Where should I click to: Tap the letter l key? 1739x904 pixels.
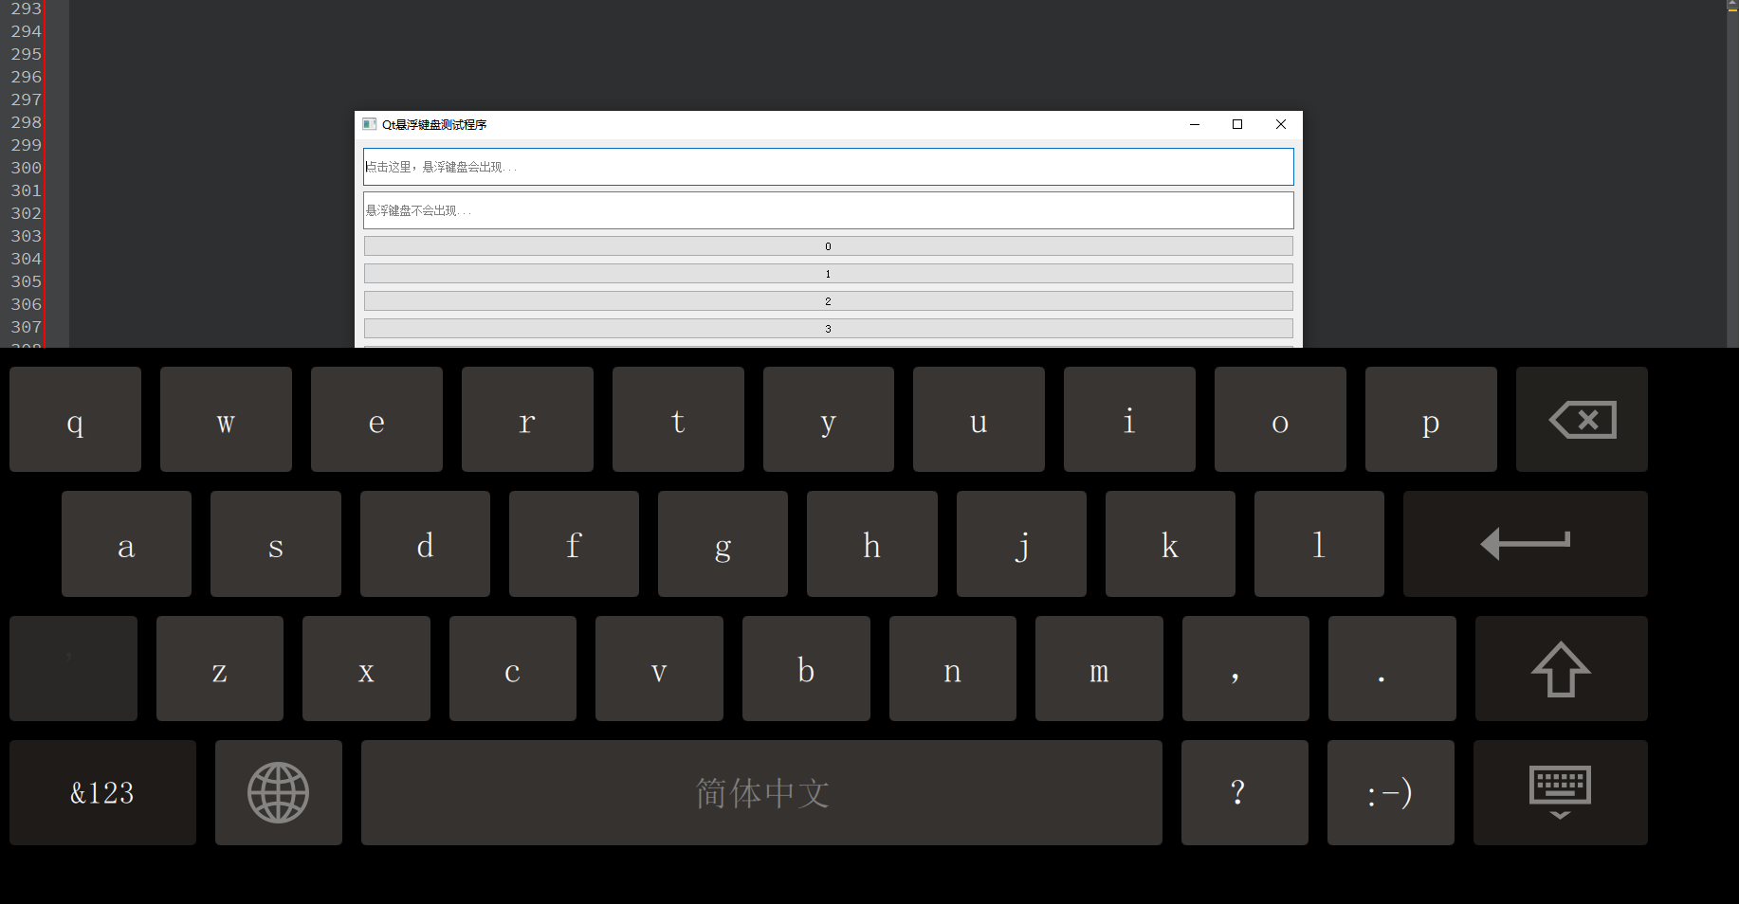coord(1319,544)
